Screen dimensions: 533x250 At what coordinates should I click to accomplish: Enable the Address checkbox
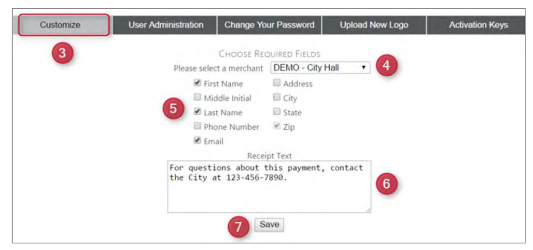click(x=277, y=83)
